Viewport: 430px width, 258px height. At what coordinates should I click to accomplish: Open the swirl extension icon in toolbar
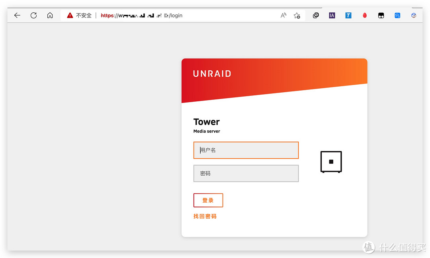tap(316, 16)
